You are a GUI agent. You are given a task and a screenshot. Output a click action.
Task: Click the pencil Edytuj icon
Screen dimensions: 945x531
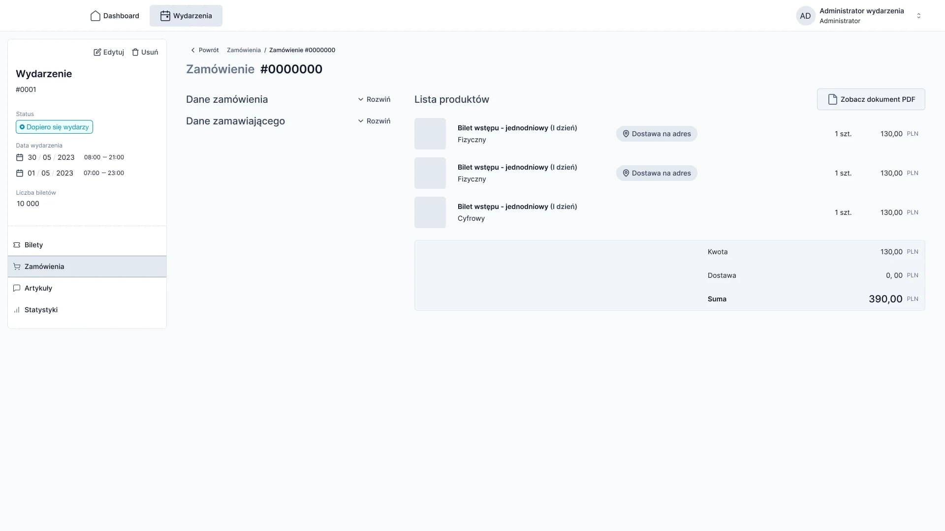click(x=97, y=52)
